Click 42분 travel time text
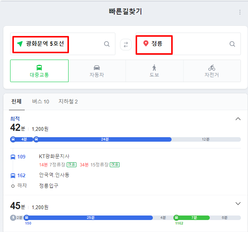 18,127
